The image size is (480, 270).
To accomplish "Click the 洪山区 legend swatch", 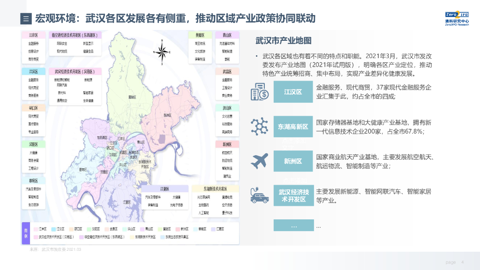I will (x=125, y=229).
